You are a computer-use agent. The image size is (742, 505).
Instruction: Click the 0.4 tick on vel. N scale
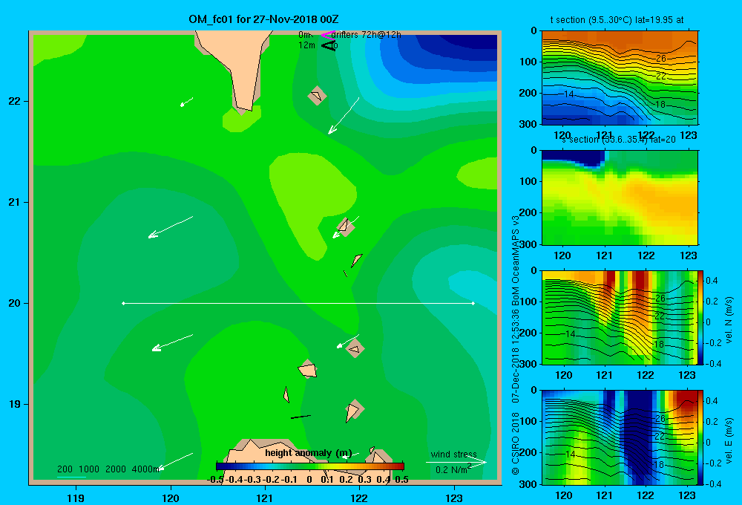point(712,281)
